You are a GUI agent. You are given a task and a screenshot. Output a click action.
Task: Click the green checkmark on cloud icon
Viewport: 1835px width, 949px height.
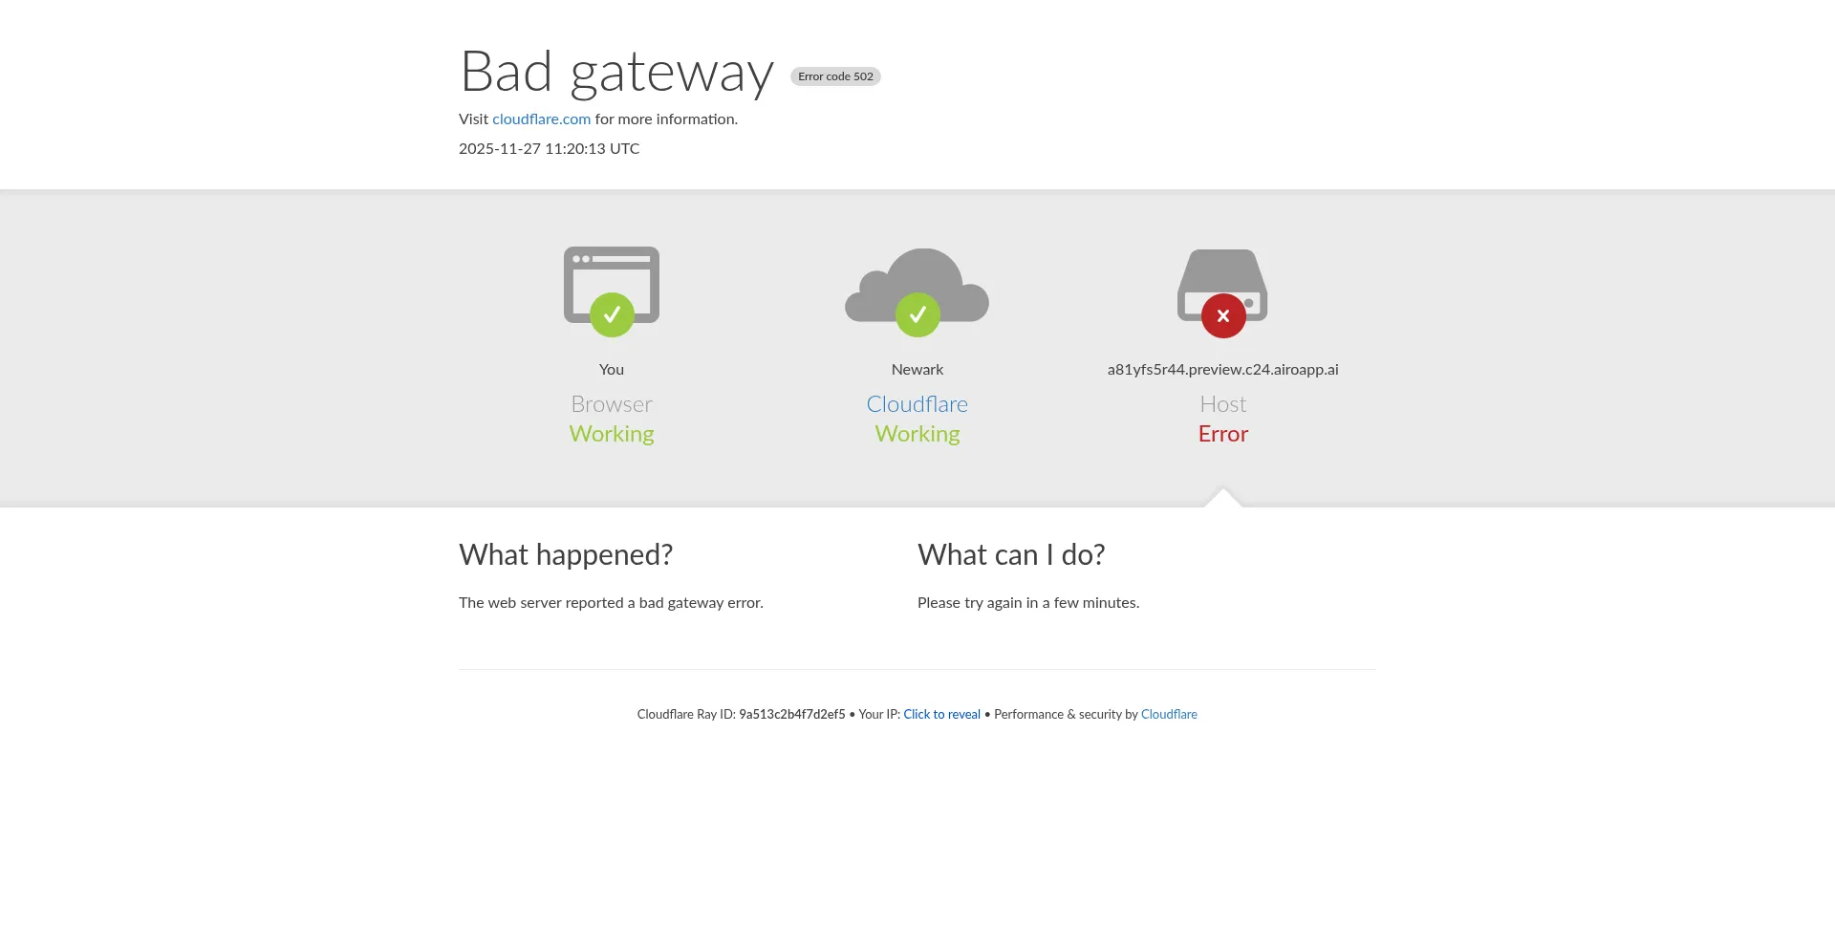pos(917,314)
